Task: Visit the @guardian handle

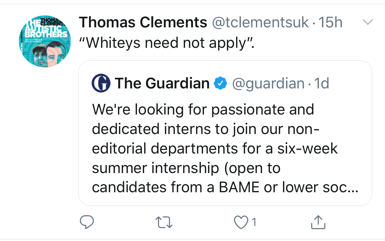Action: pyautogui.click(x=268, y=83)
